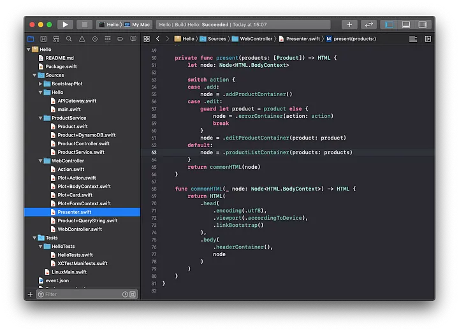Screen dimensions: 459x332
Task: Click Presenter.swift in the jump bar
Action: coord(300,39)
